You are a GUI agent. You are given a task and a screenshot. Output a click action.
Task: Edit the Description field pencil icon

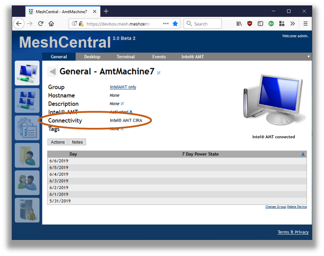pyautogui.click(x=122, y=104)
